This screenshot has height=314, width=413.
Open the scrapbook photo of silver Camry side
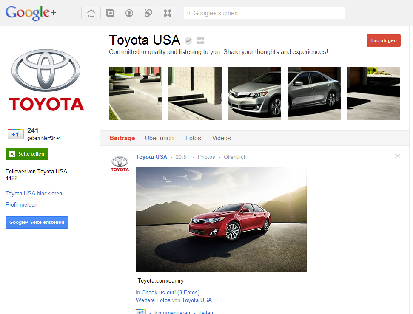pos(314,93)
